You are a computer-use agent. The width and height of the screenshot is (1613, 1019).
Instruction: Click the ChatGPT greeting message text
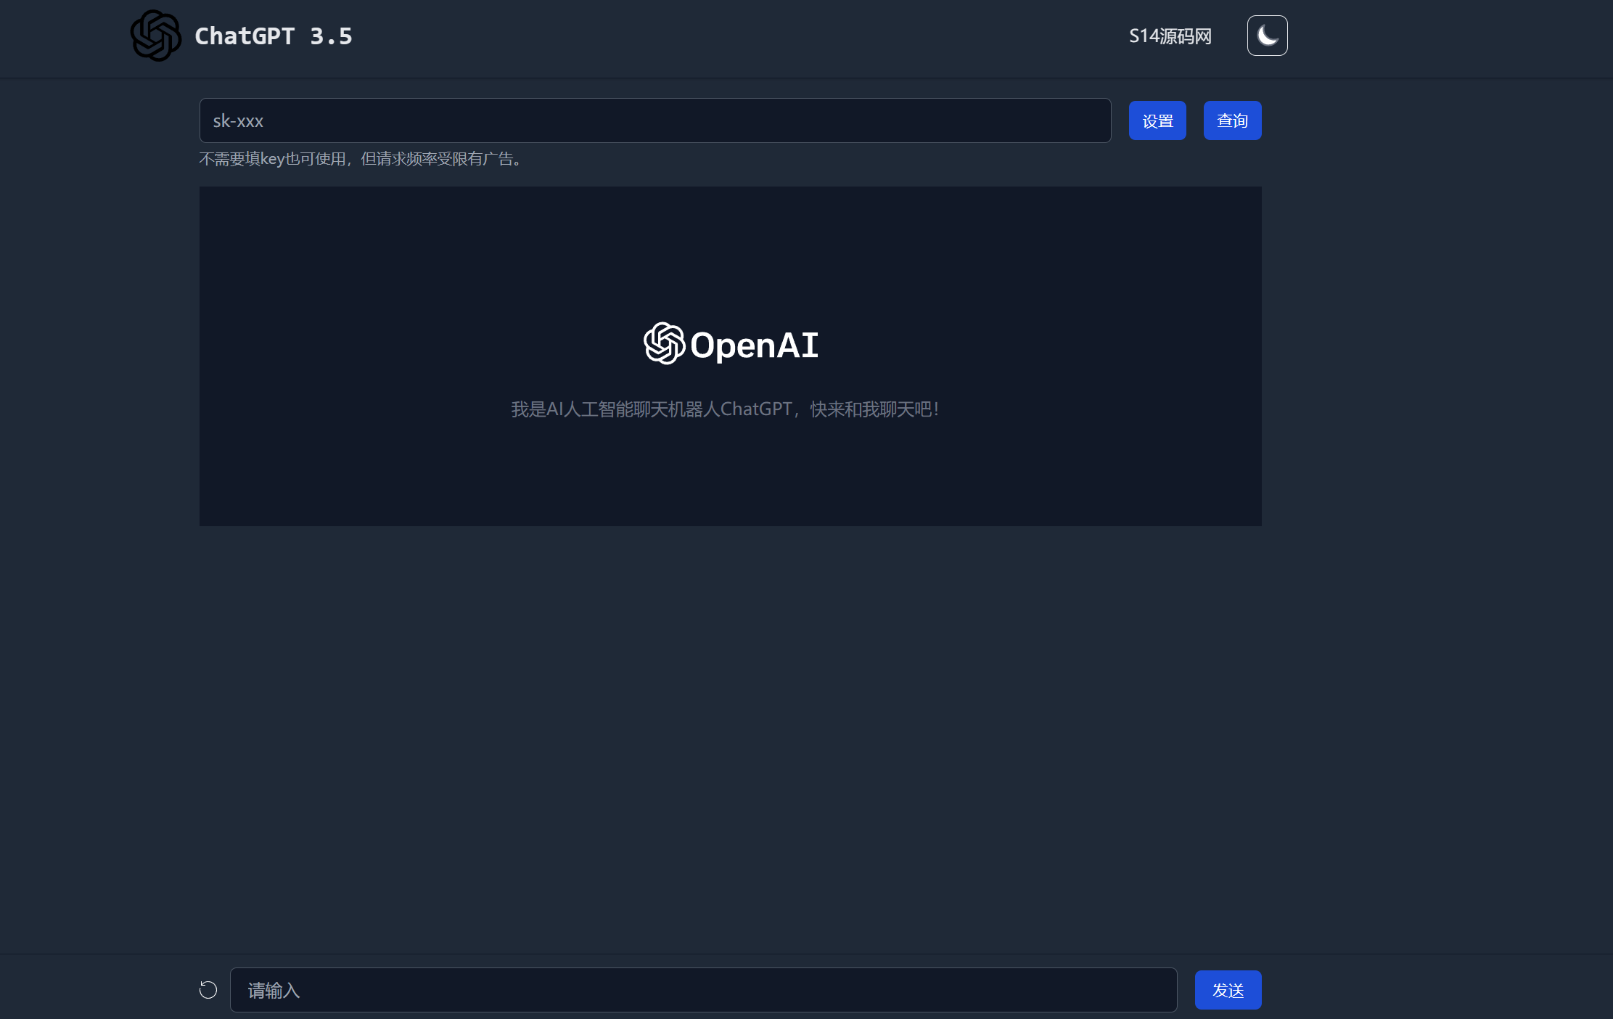(726, 409)
